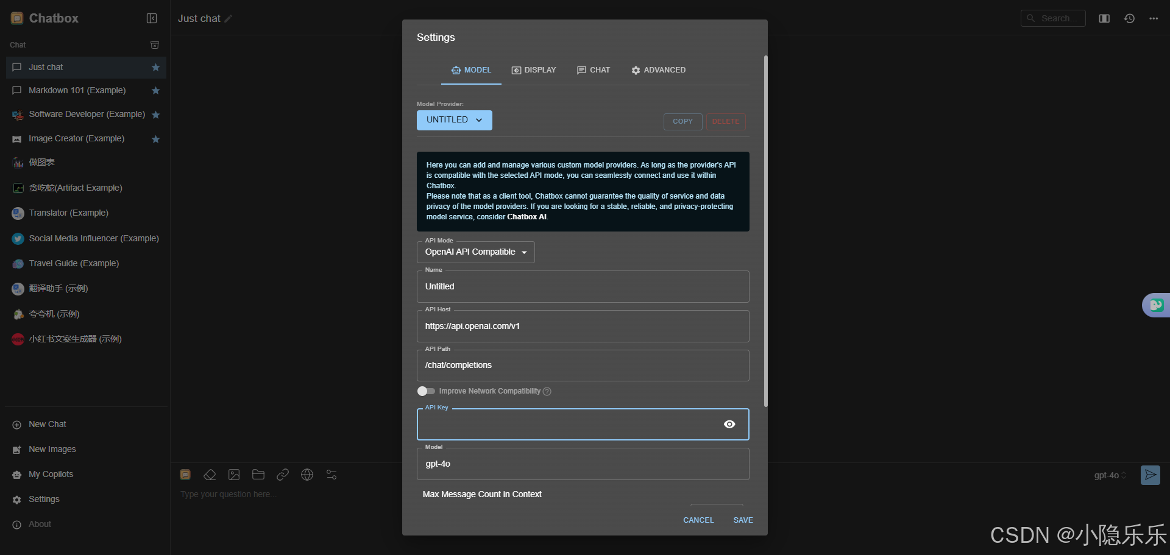Viewport: 1170px width, 555px height.
Task: Click Chatbox icon in input toolbar
Action: click(x=185, y=475)
